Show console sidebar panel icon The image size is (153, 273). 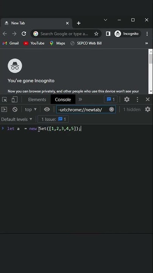(x=4, y=109)
